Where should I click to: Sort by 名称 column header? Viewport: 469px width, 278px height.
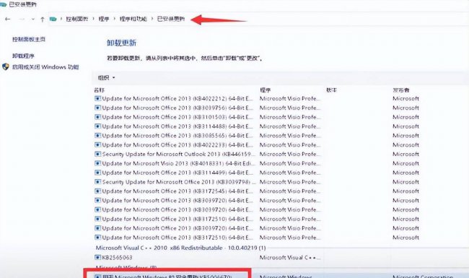tap(100, 90)
